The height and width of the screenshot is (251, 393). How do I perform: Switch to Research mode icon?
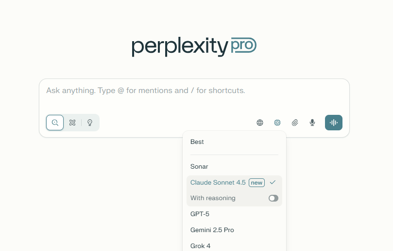[x=72, y=123]
